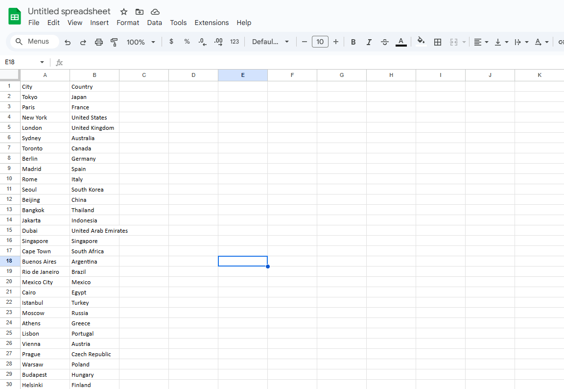Expand the Default font dropdown
The height and width of the screenshot is (389, 564).
270,42
